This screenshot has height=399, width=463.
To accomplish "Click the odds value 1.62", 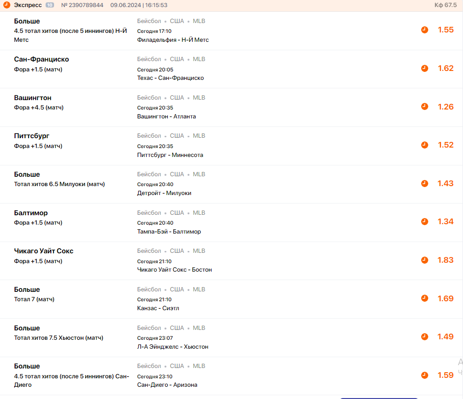I will click(446, 69).
